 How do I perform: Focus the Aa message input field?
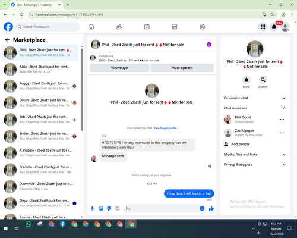[x=162, y=208]
